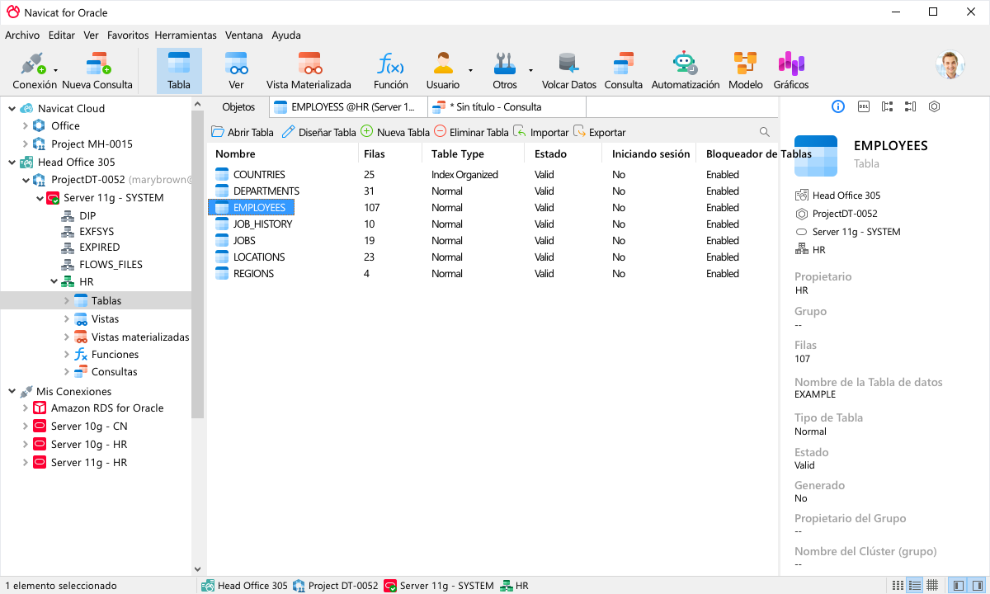
Task: Show the DDL preview in the info pane
Action: [x=863, y=106]
